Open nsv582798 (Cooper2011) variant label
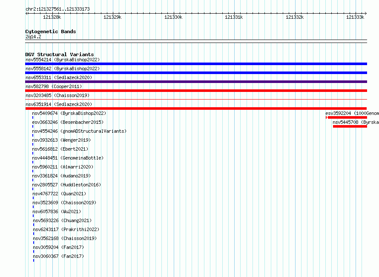Screen dimensions: 379x277 tap(54, 86)
